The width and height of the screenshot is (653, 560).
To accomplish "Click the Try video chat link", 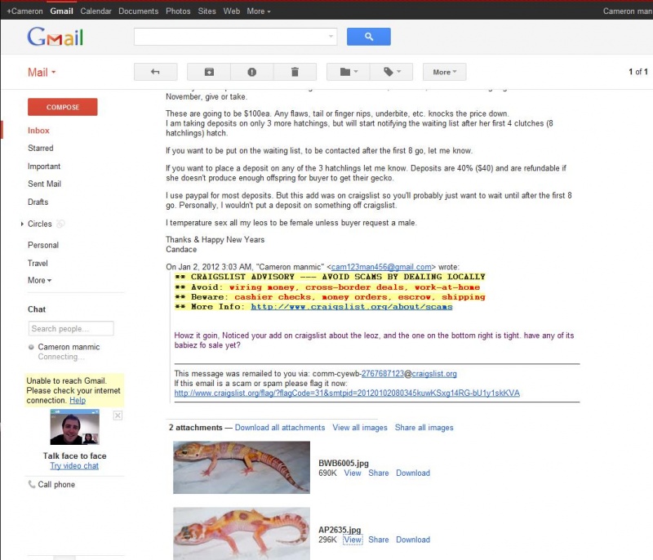I will (74, 465).
